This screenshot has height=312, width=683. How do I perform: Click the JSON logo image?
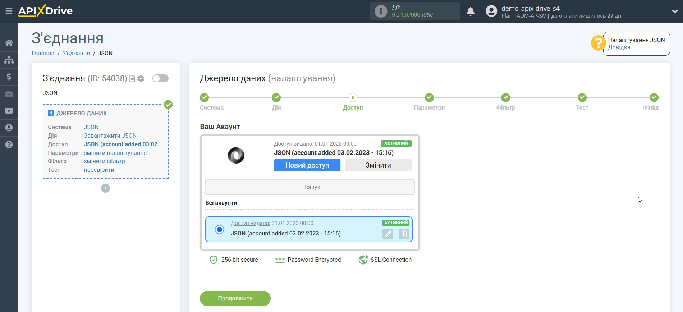(x=236, y=156)
